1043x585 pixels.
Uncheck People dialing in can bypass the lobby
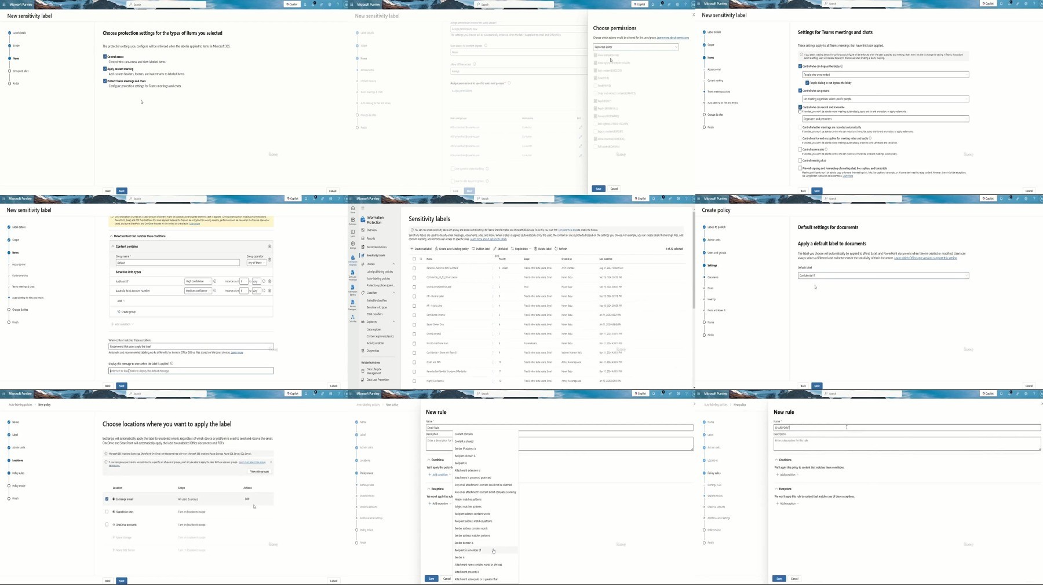coord(807,83)
